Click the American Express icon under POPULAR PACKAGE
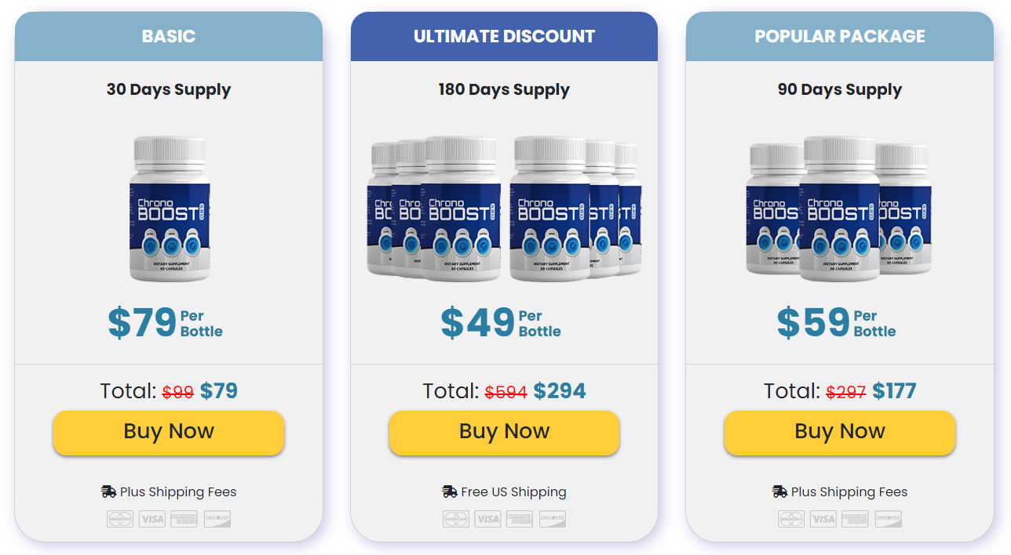1011x555 pixels. point(855,518)
